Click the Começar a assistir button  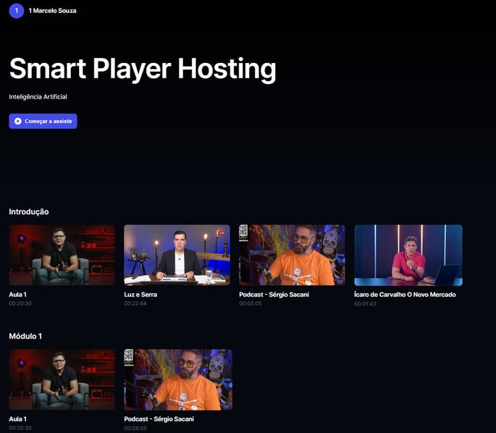pos(43,121)
